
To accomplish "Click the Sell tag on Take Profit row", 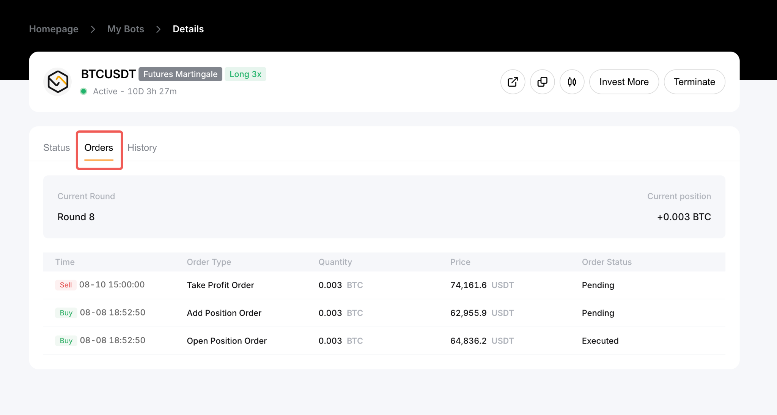I will point(66,285).
